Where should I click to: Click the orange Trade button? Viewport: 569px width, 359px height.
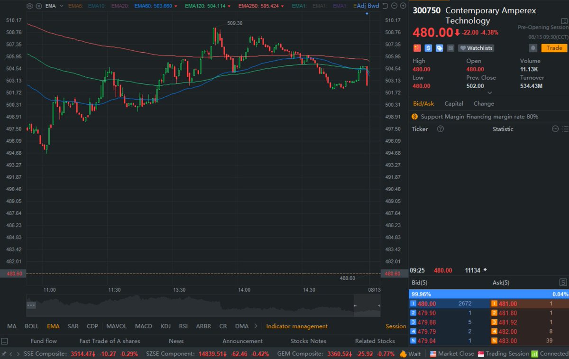pyautogui.click(x=554, y=48)
